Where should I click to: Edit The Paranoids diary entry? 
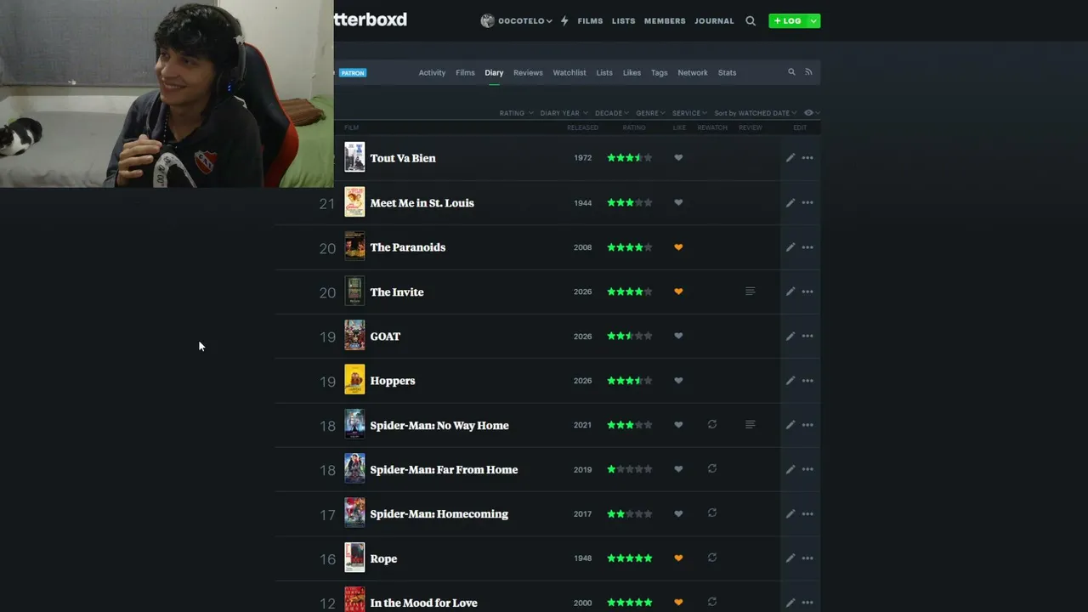point(790,247)
